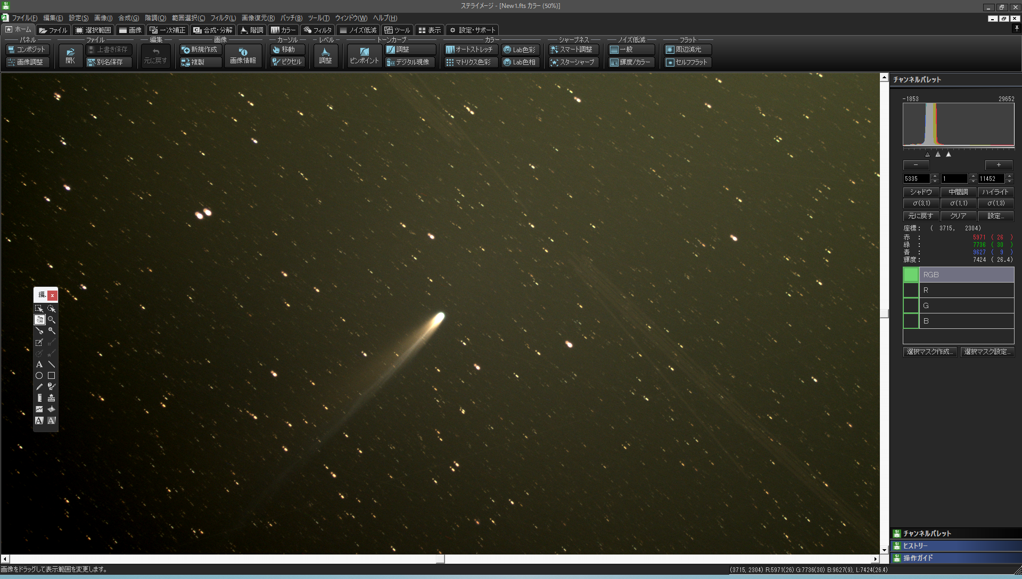Click the midtone histogram slider triangle
Image resolution: width=1022 pixels, height=579 pixels.
tap(938, 154)
